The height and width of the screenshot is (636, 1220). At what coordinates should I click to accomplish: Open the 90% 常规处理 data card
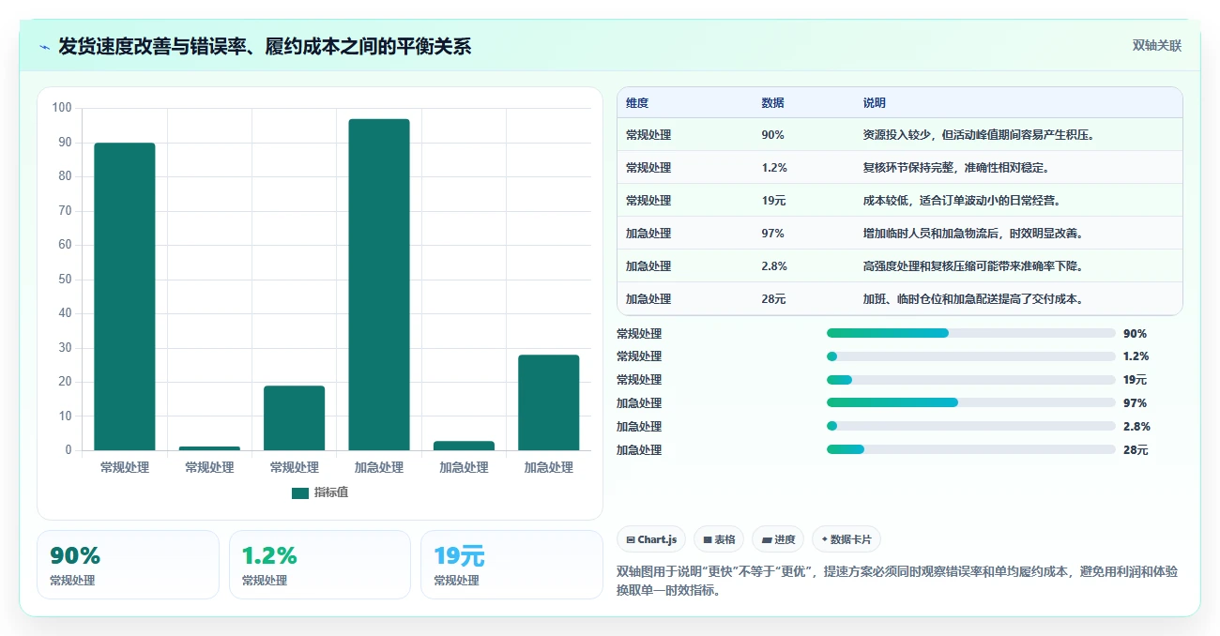click(128, 565)
